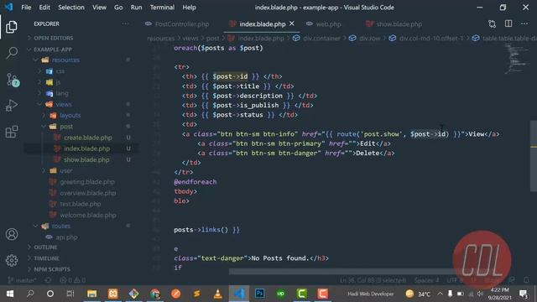The width and height of the screenshot is (537, 302).
Task: Open the Manage gear icon
Action: [12, 261]
